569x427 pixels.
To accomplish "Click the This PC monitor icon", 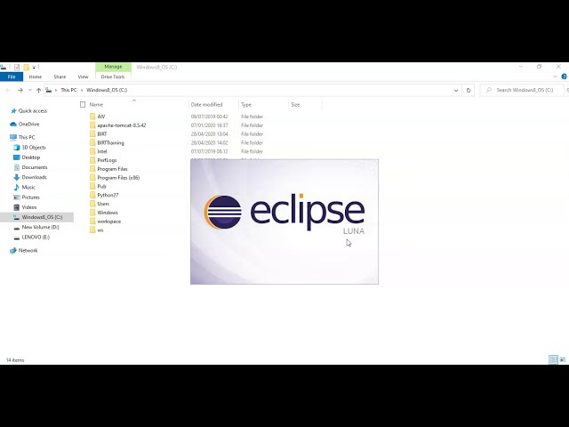I will point(13,137).
